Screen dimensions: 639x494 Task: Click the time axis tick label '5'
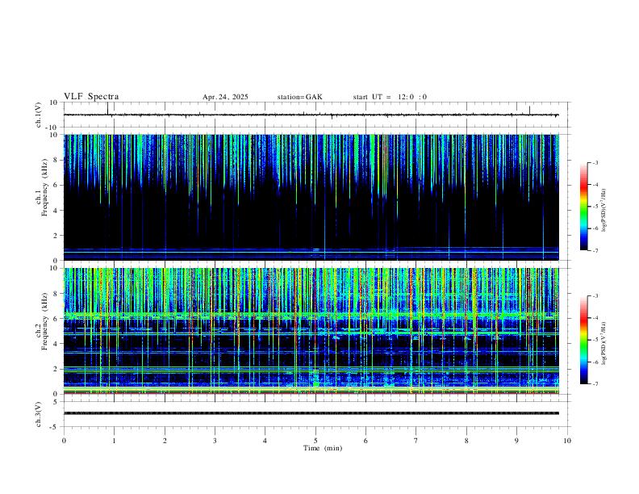pos(315,441)
